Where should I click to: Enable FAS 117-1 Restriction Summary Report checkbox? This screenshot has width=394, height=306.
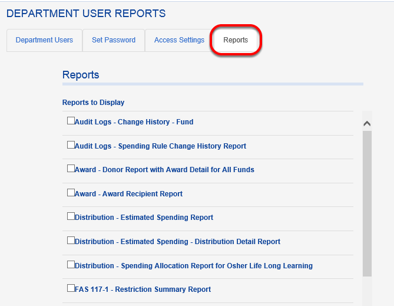[x=71, y=288]
